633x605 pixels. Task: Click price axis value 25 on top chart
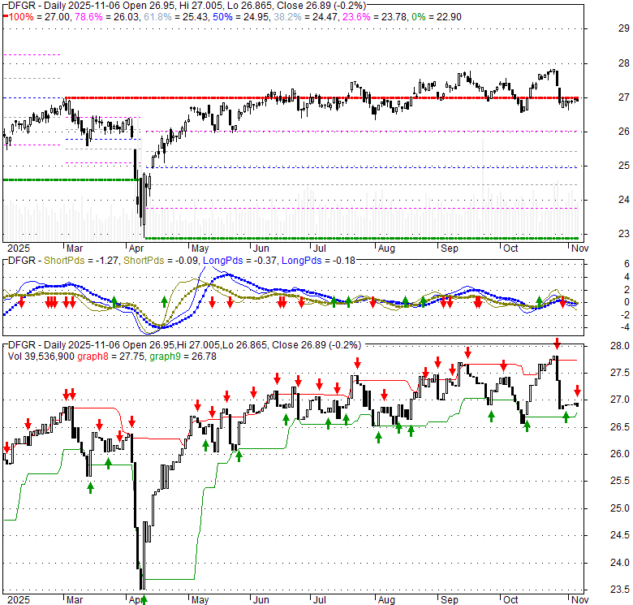pyautogui.click(x=624, y=166)
